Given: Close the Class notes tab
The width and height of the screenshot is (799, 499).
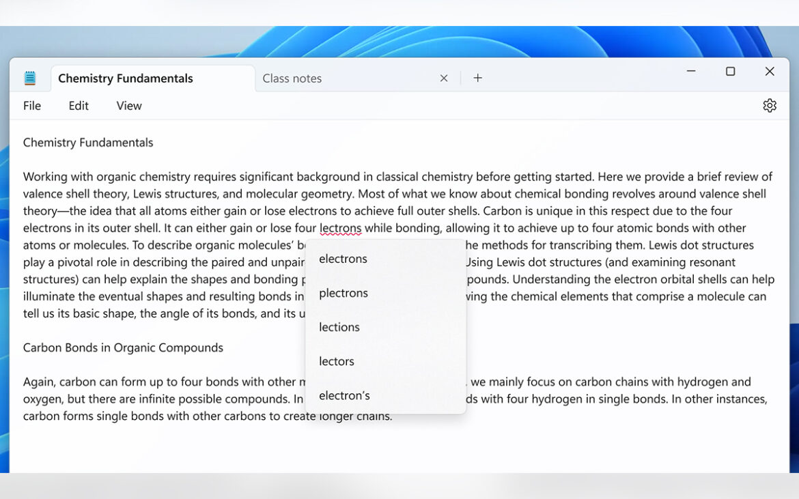Looking at the screenshot, I should [444, 79].
